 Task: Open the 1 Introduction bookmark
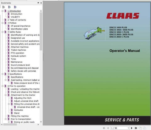point(14,11)
